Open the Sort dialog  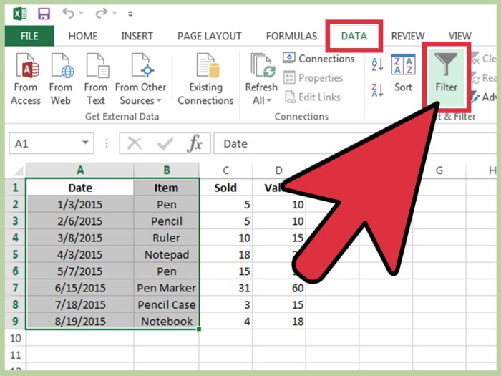(403, 73)
